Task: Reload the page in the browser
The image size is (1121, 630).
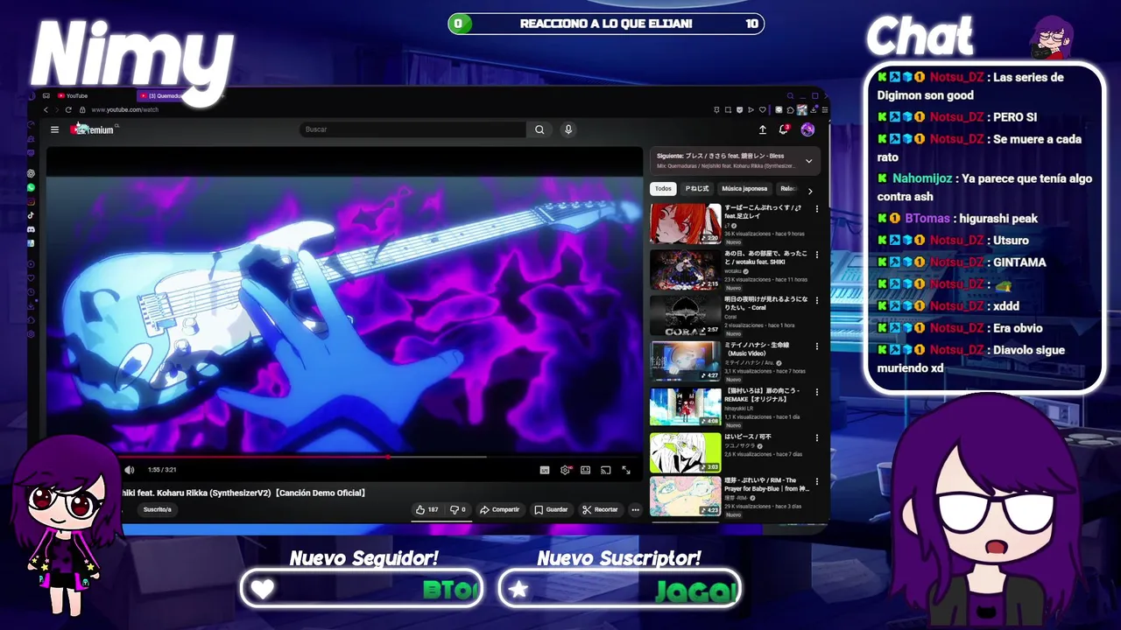Action: click(x=68, y=109)
